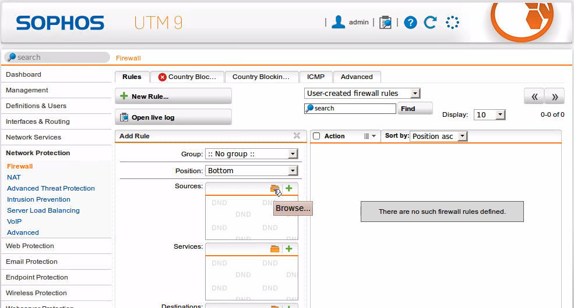574x308 pixels.
Task: Add a new Source with green plus
Action: (x=289, y=188)
